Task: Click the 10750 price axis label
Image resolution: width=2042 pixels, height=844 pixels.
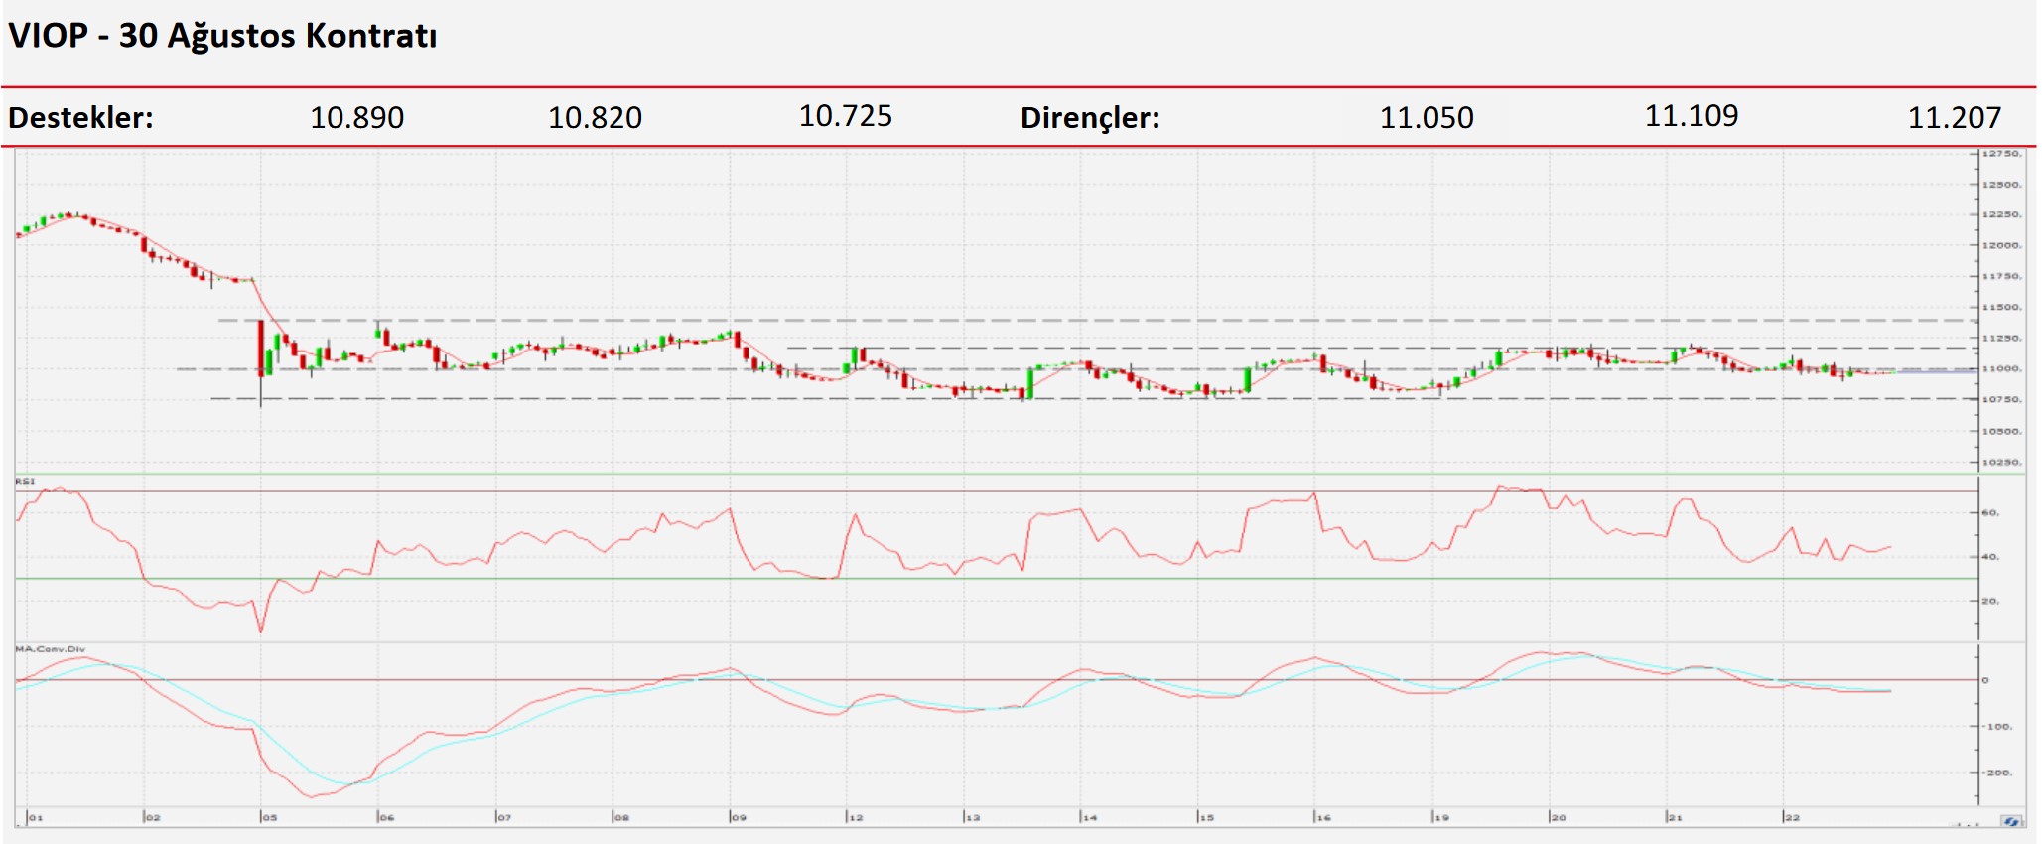Action: tap(2002, 399)
